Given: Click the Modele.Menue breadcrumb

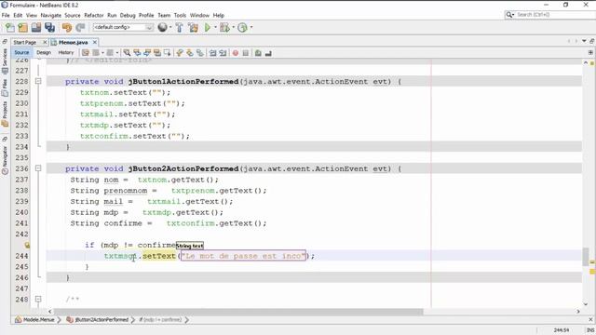Looking at the screenshot, I should pyautogui.click(x=35, y=320).
